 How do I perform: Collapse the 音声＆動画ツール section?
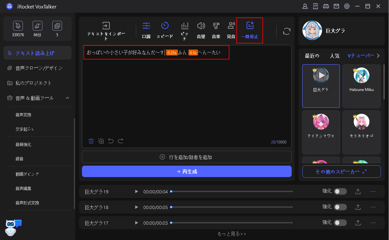click(68, 98)
